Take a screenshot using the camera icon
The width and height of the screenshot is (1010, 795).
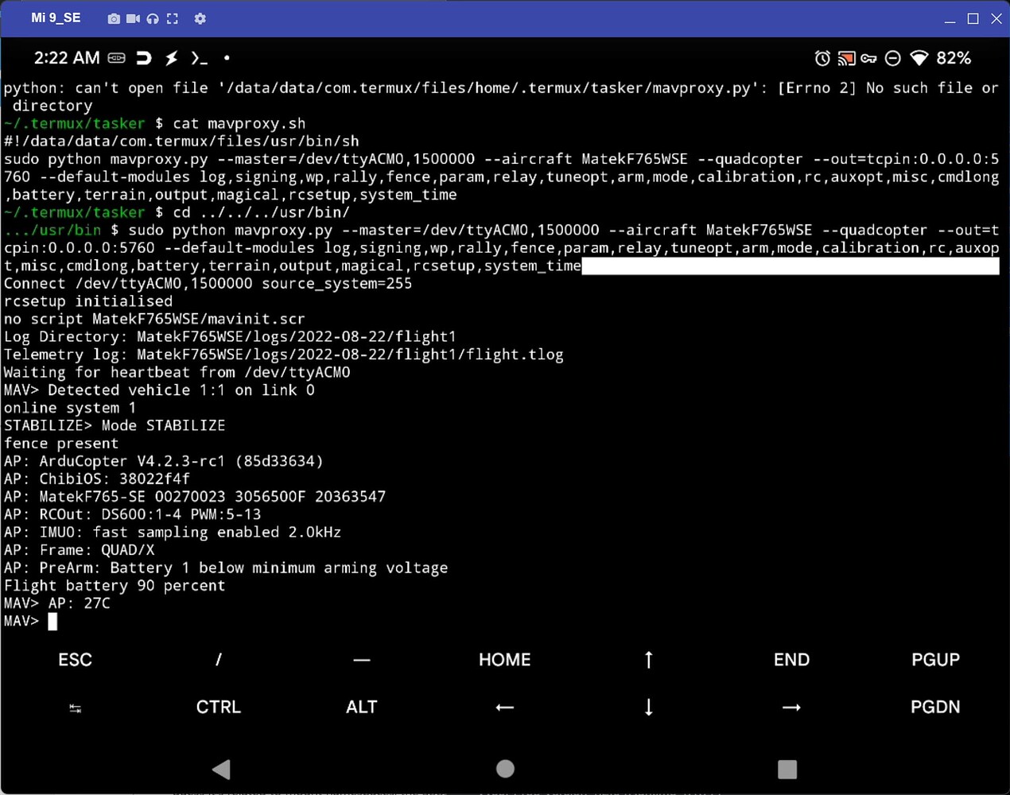[113, 18]
